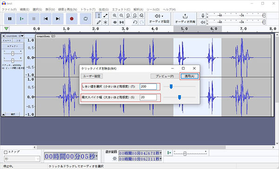Click the track pan slider knob
Image resolution: width=279 pixels, height=169 pixels.
(x=13, y=60)
